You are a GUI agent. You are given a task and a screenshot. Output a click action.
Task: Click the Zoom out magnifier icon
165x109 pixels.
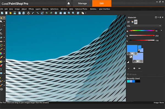coord(69,13)
